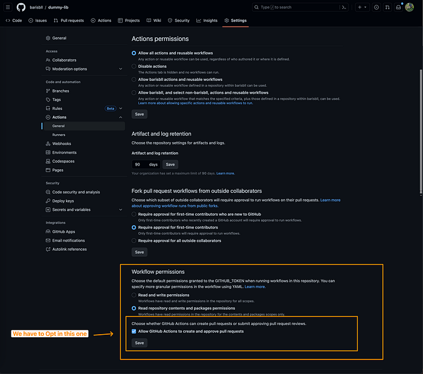Image resolution: width=423 pixels, height=374 pixels.
Task: Click the GitHub Apps icon
Action: point(48,231)
